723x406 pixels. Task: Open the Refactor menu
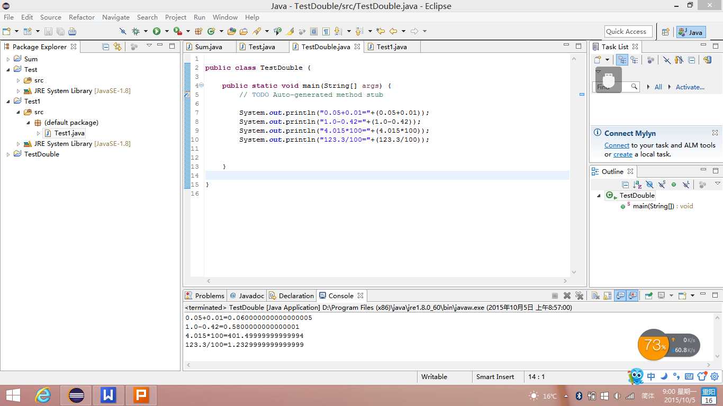point(82,17)
